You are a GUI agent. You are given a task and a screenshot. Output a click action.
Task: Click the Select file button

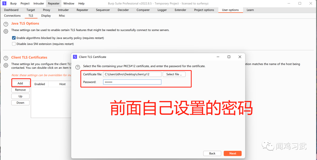pyautogui.click(x=174, y=74)
